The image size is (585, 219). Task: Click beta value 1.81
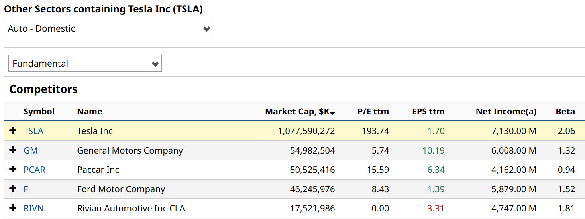(567, 208)
